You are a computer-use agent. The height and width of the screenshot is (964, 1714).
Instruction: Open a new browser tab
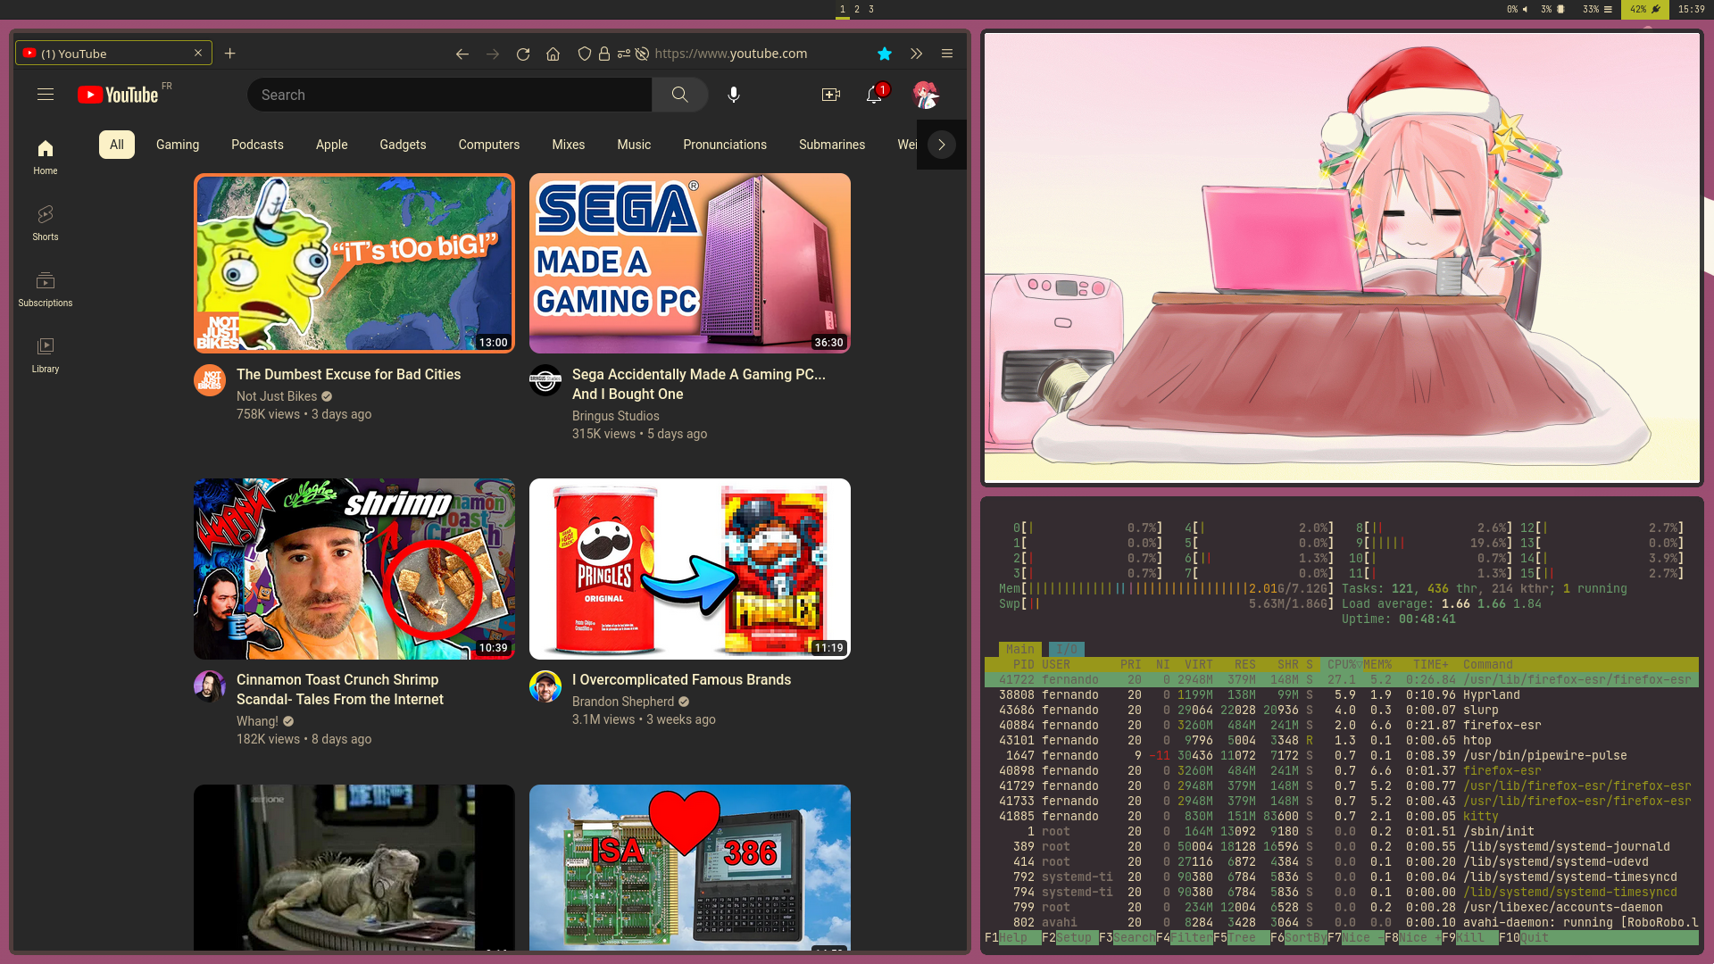click(229, 54)
